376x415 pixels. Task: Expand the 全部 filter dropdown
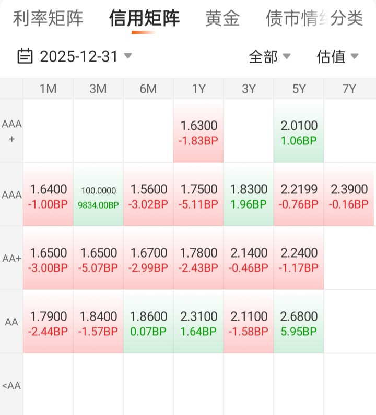(269, 56)
